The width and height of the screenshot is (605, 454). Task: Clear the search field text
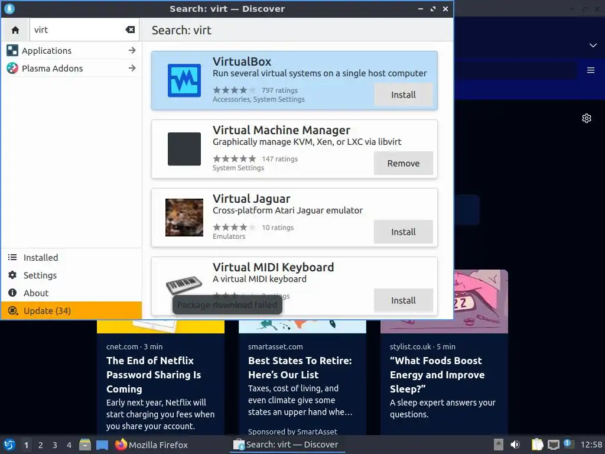(130, 30)
